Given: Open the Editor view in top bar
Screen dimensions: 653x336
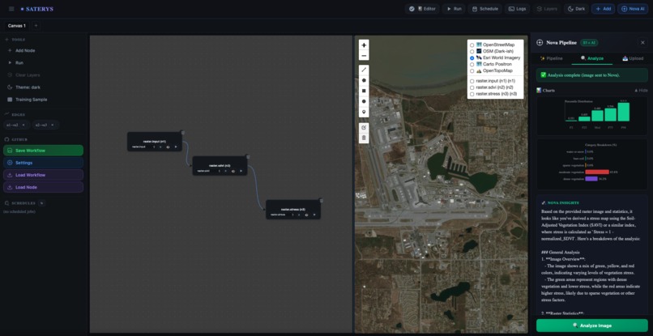Looking at the screenshot, I should [422, 9].
